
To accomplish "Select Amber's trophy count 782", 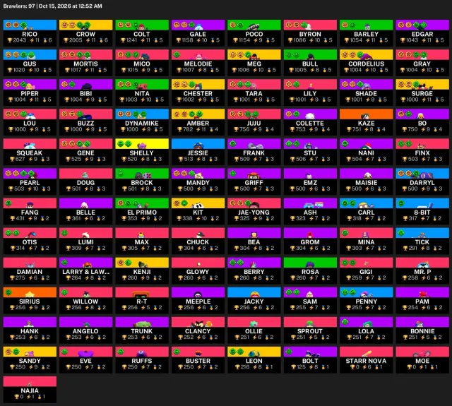I will click(188, 129).
